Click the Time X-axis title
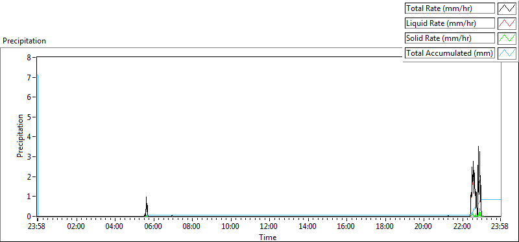The width and height of the screenshot is (519, 242). [x=268, y=237]
